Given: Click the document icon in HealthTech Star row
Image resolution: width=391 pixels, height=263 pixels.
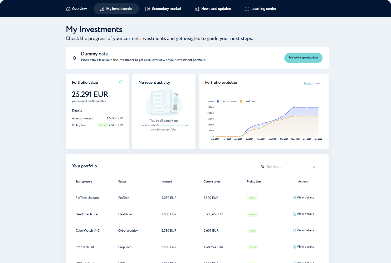Looking at the screenshot, I should click(295, 214).
